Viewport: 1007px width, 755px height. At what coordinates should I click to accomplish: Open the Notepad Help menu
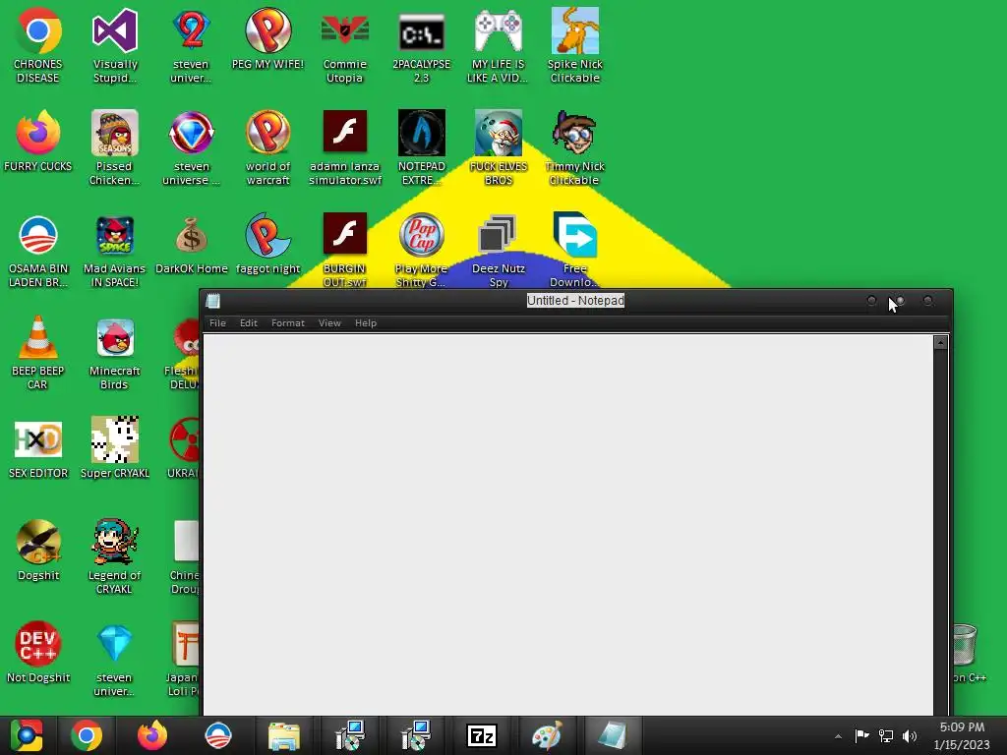pos(366,322)
